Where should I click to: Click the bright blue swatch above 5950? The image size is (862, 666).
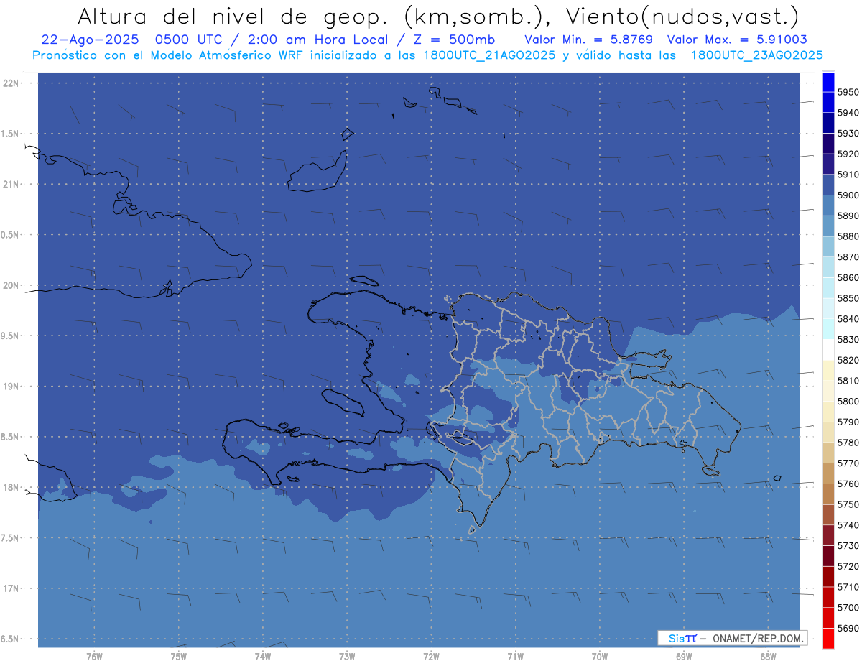click(x=828, y=82)
